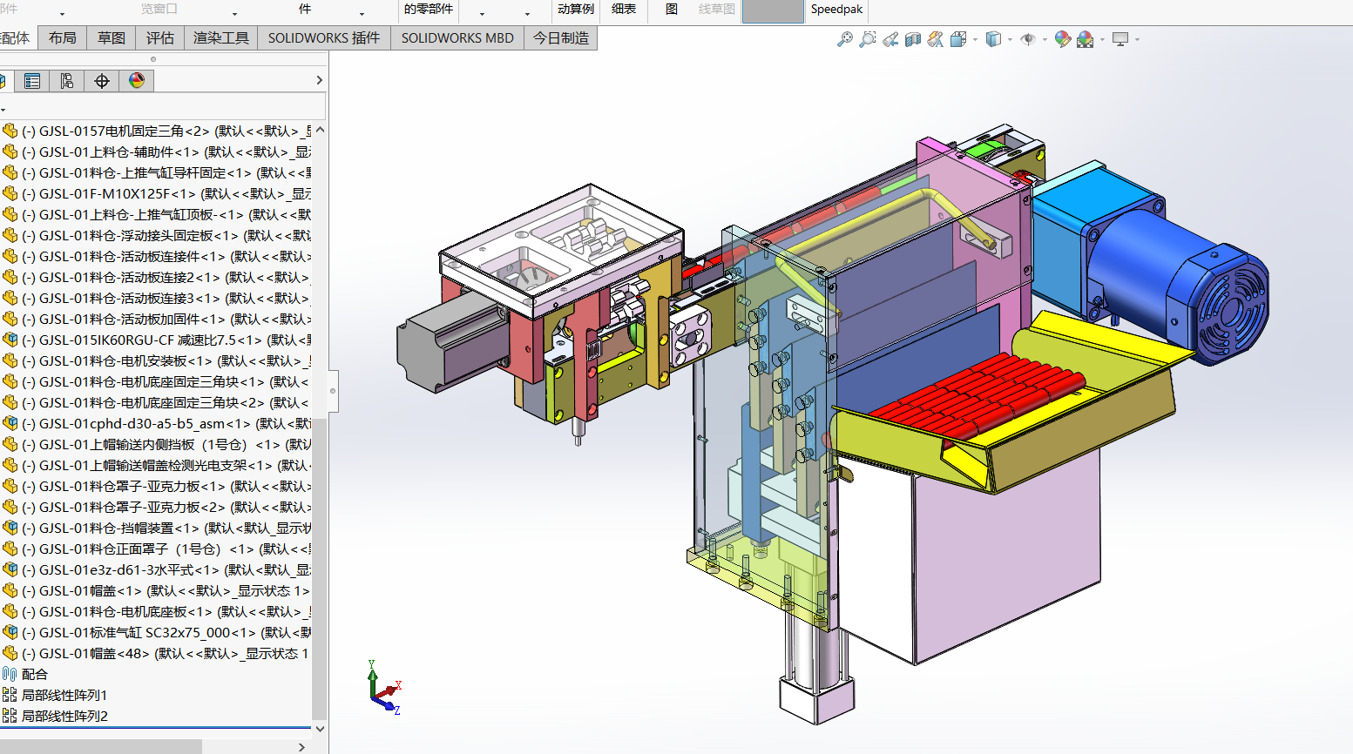Open the ConfigurationManager panel tab
1353x754 pixels.
coord(67,81)
